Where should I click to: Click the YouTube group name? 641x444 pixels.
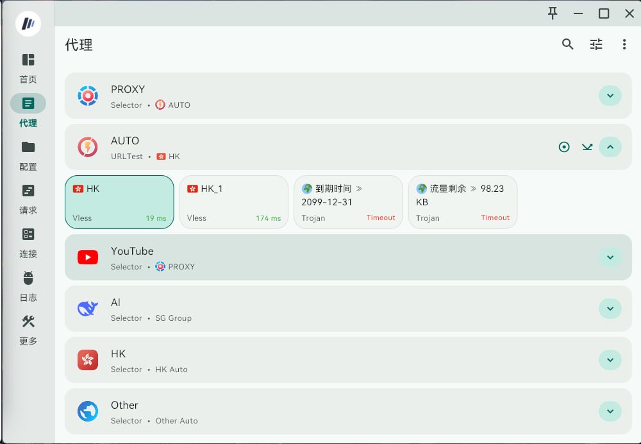click(x=132, y=252)
